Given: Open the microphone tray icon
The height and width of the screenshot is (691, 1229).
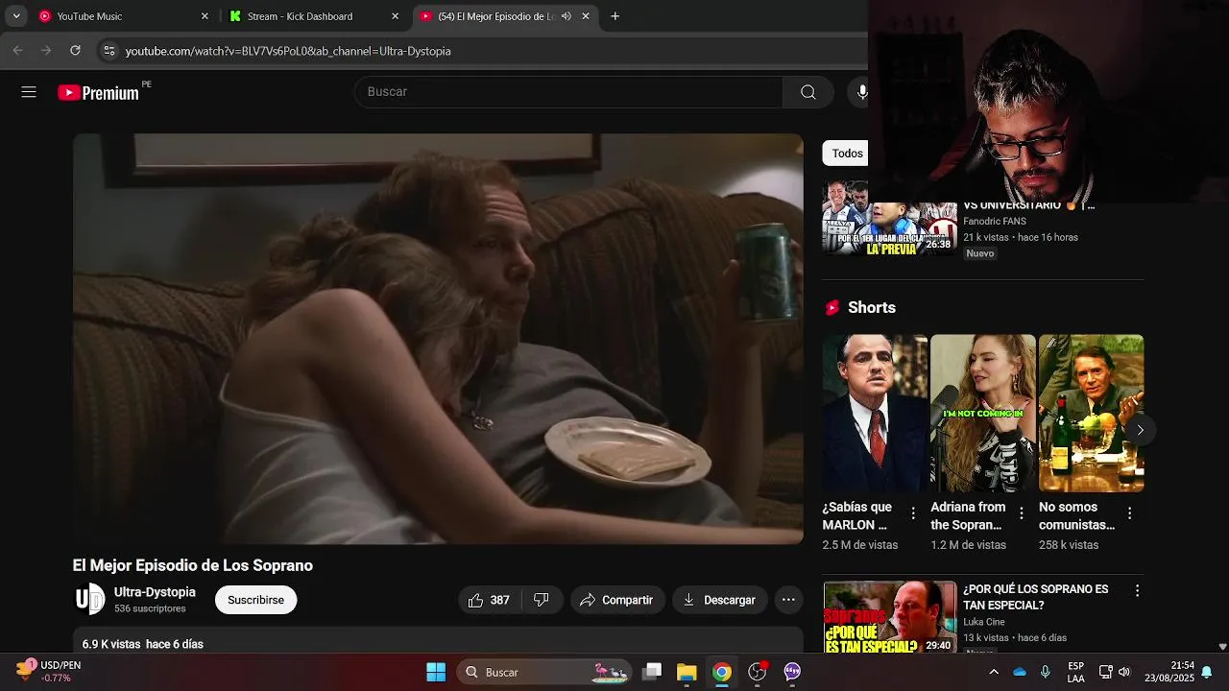Looking at the screenshot, I should click(1046, 672).
